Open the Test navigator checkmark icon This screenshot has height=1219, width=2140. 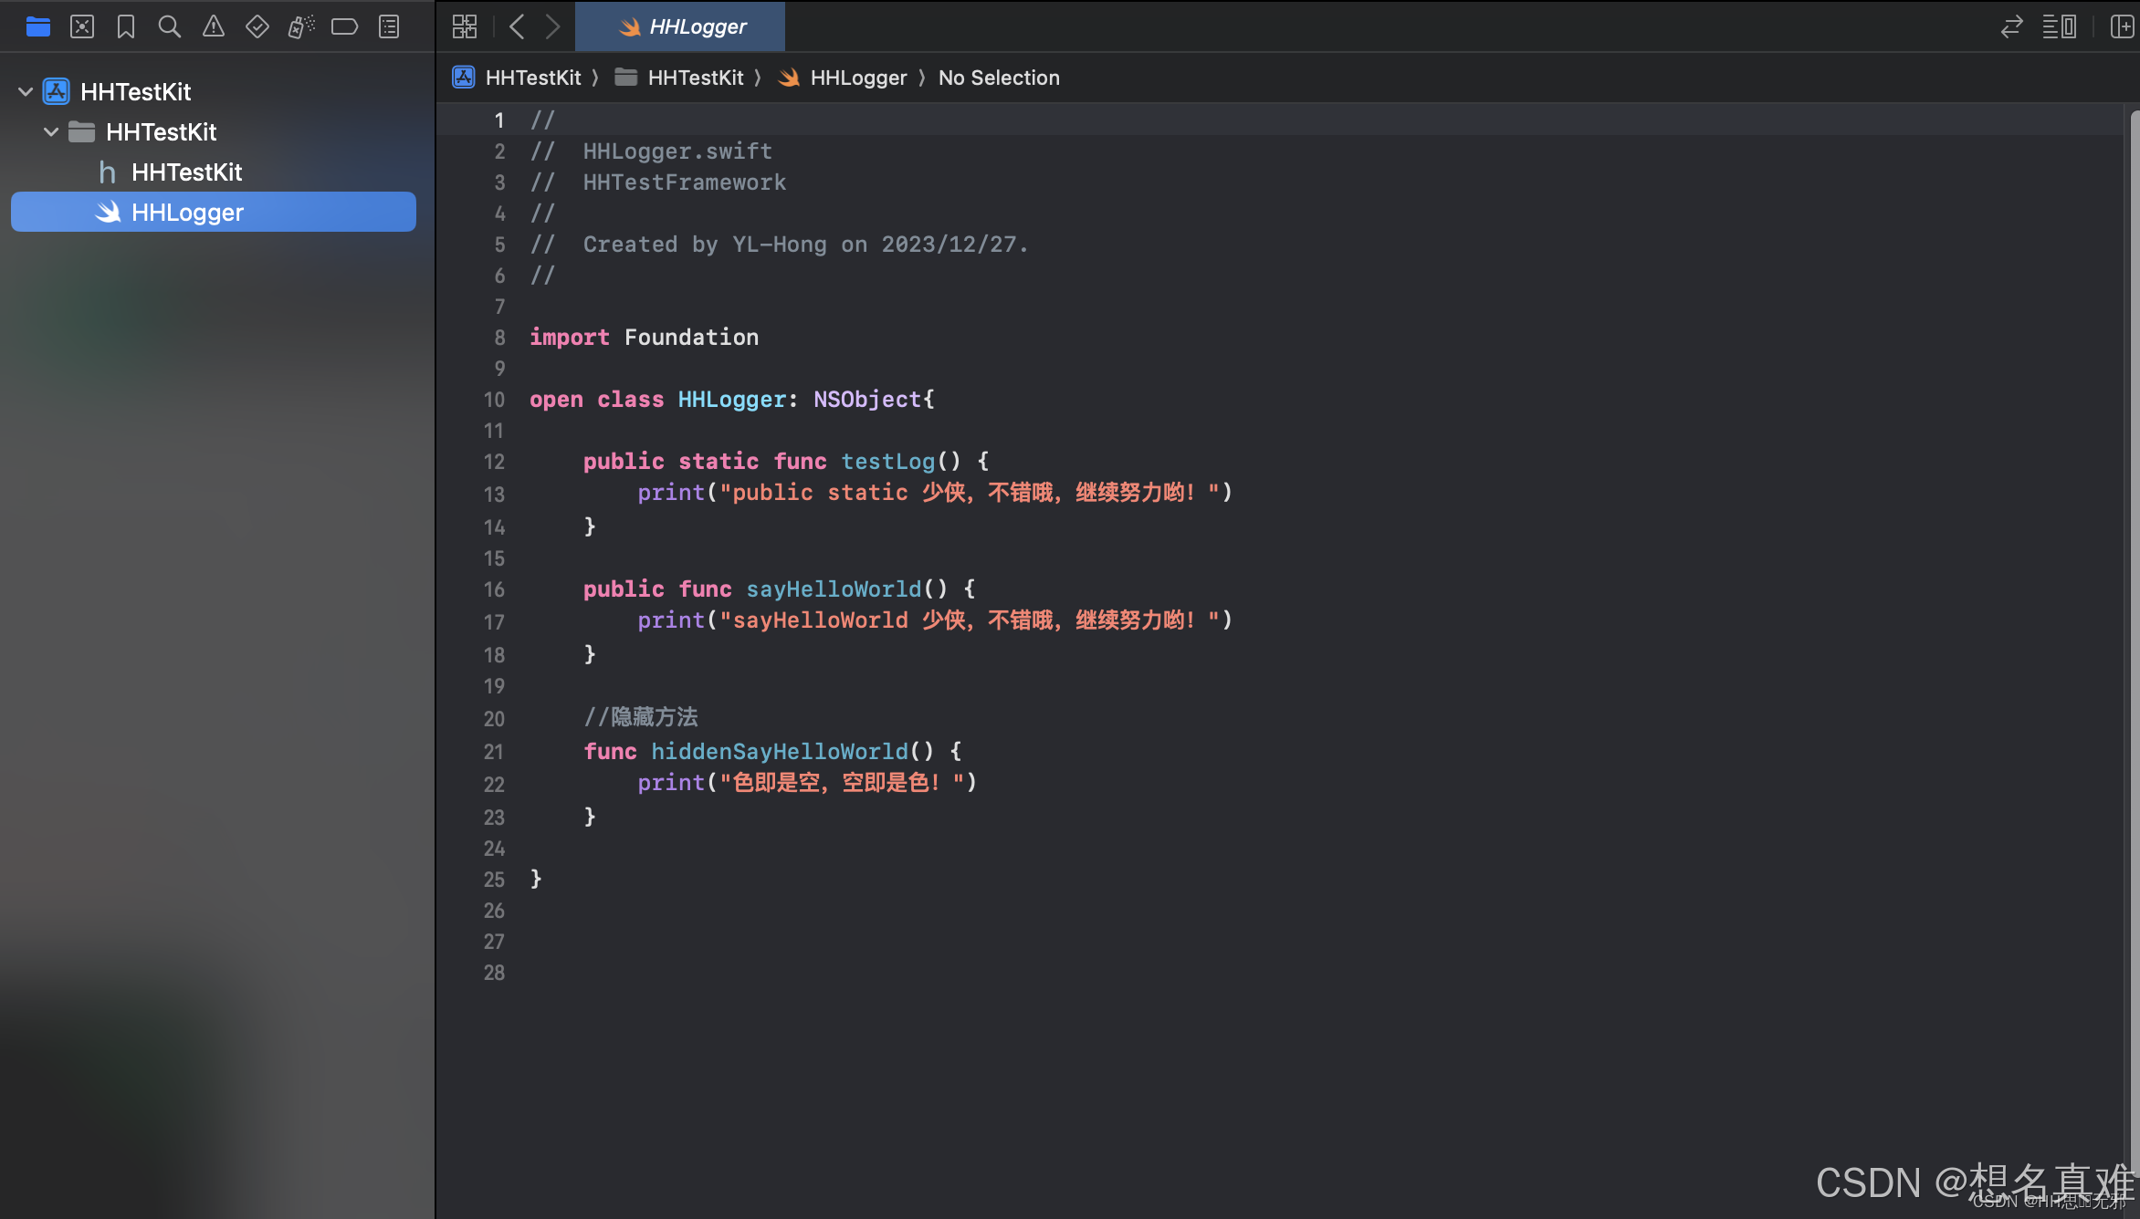tap(257, 26)
